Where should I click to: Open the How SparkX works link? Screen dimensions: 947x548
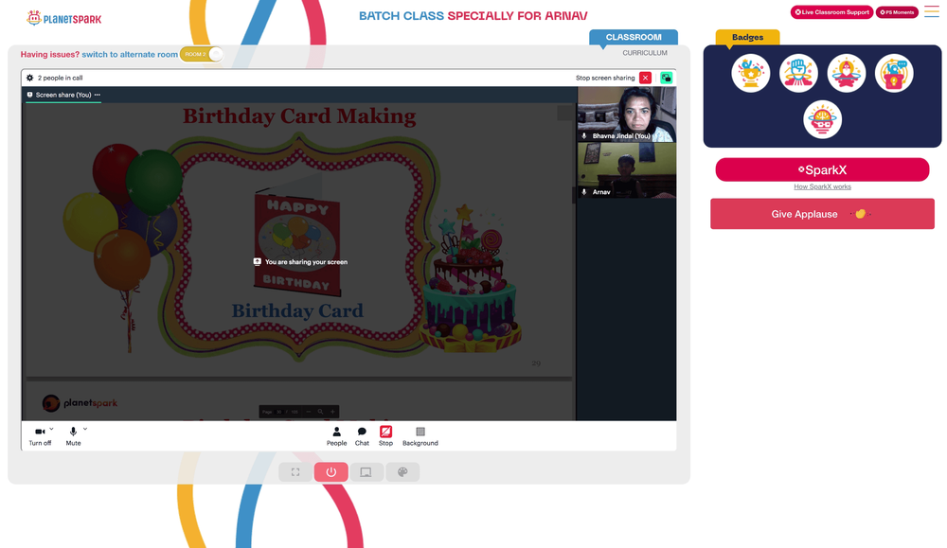(823, 186)
